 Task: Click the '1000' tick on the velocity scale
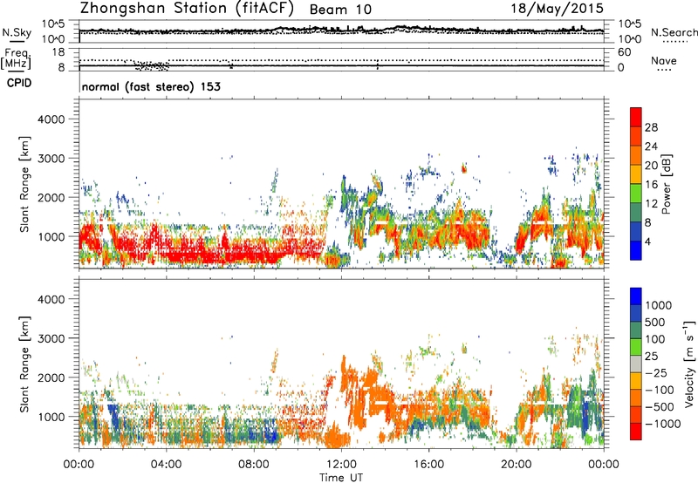coord(658,305)
